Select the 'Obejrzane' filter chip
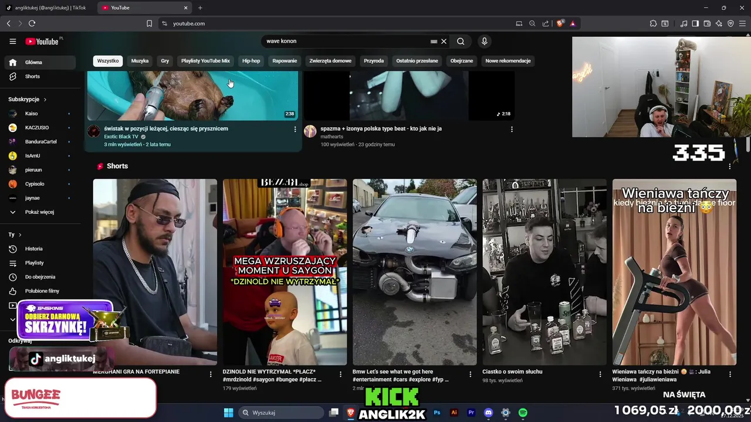 [x=462, y=60]
